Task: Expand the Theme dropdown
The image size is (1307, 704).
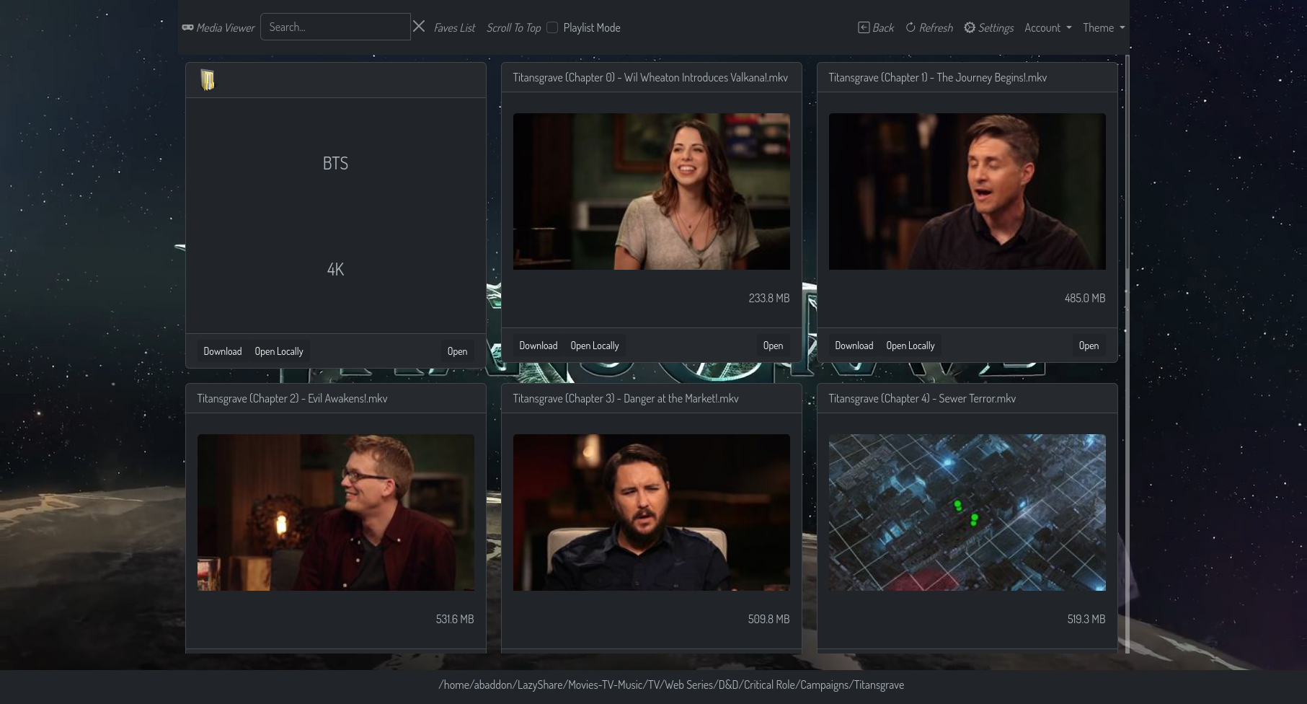Action: coord(1103,27)
